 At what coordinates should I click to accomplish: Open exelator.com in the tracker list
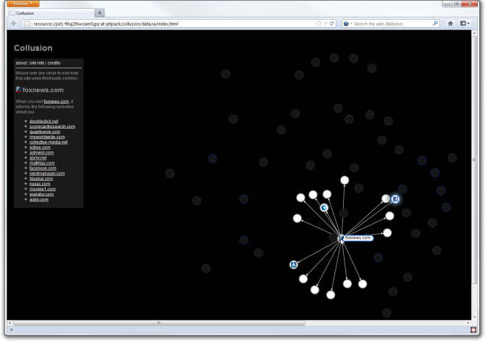coord(41,194)
